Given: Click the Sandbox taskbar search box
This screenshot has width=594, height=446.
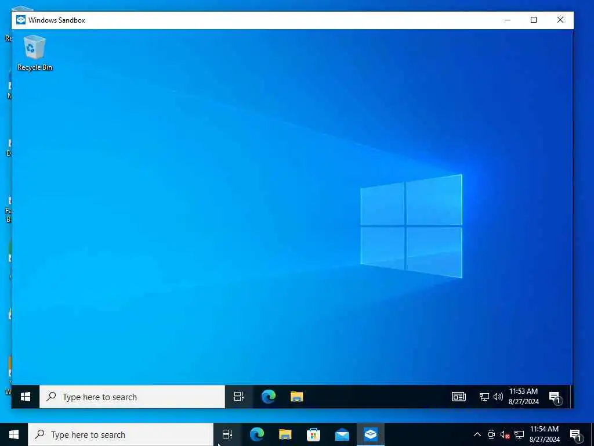Looking at the screenshot, I should tap(132, 397).
